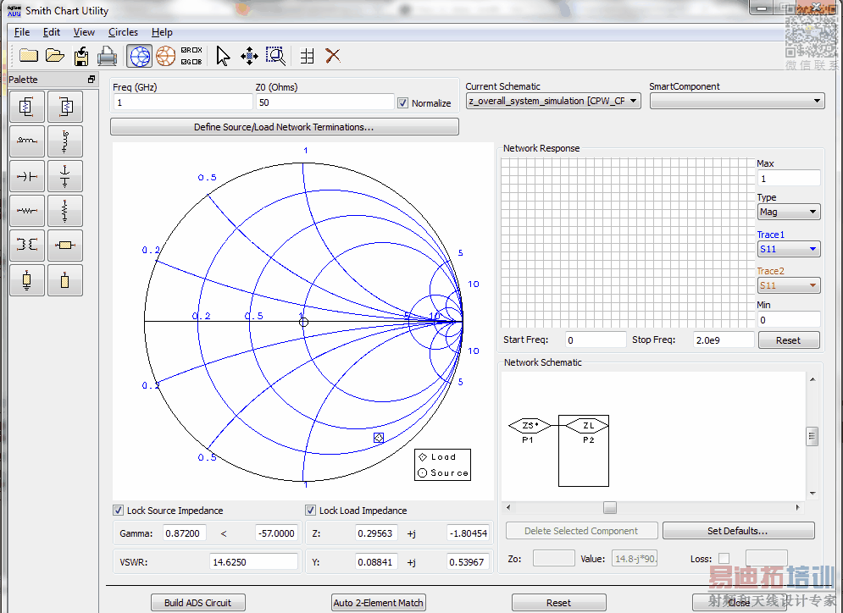Screen dimensions: 843x613
Task: Toggle Lock Load Impedance checkbox
Action: point(311,511)
